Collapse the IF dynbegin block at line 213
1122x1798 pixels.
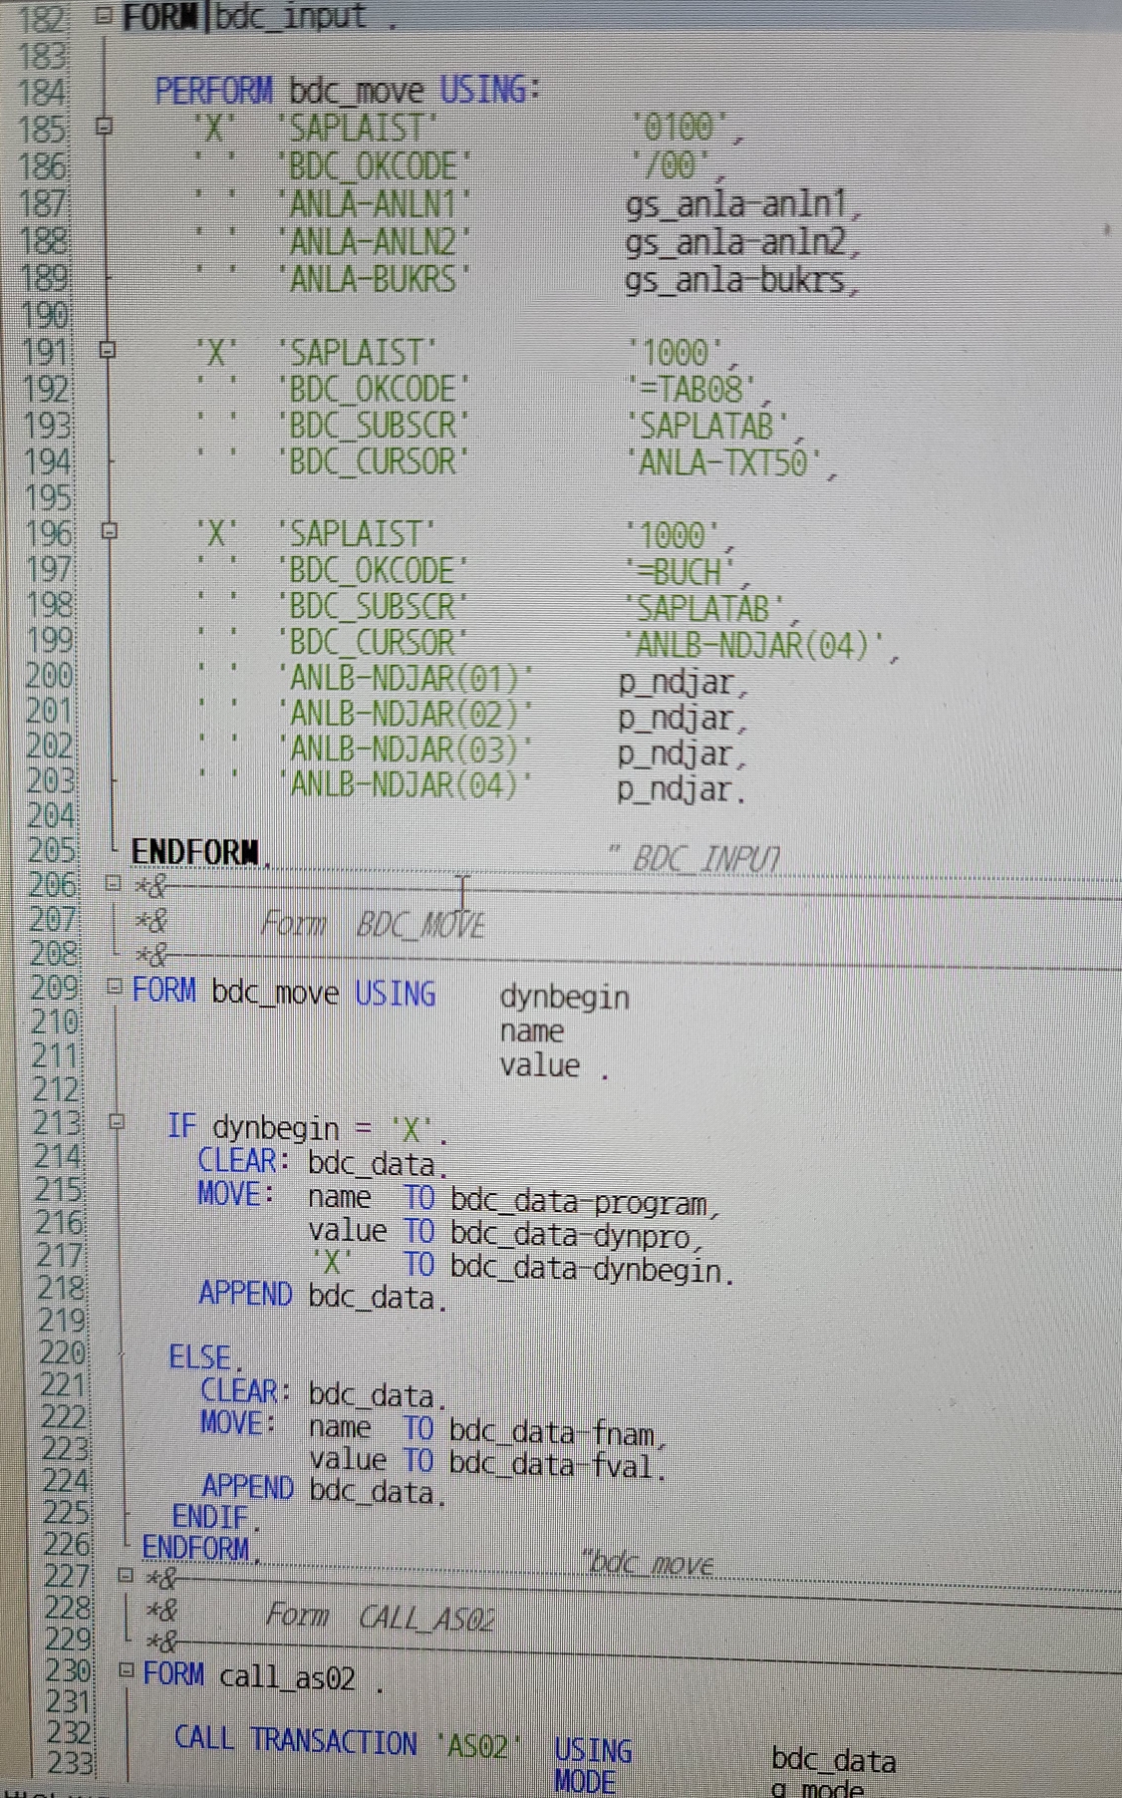point(117,1122)
